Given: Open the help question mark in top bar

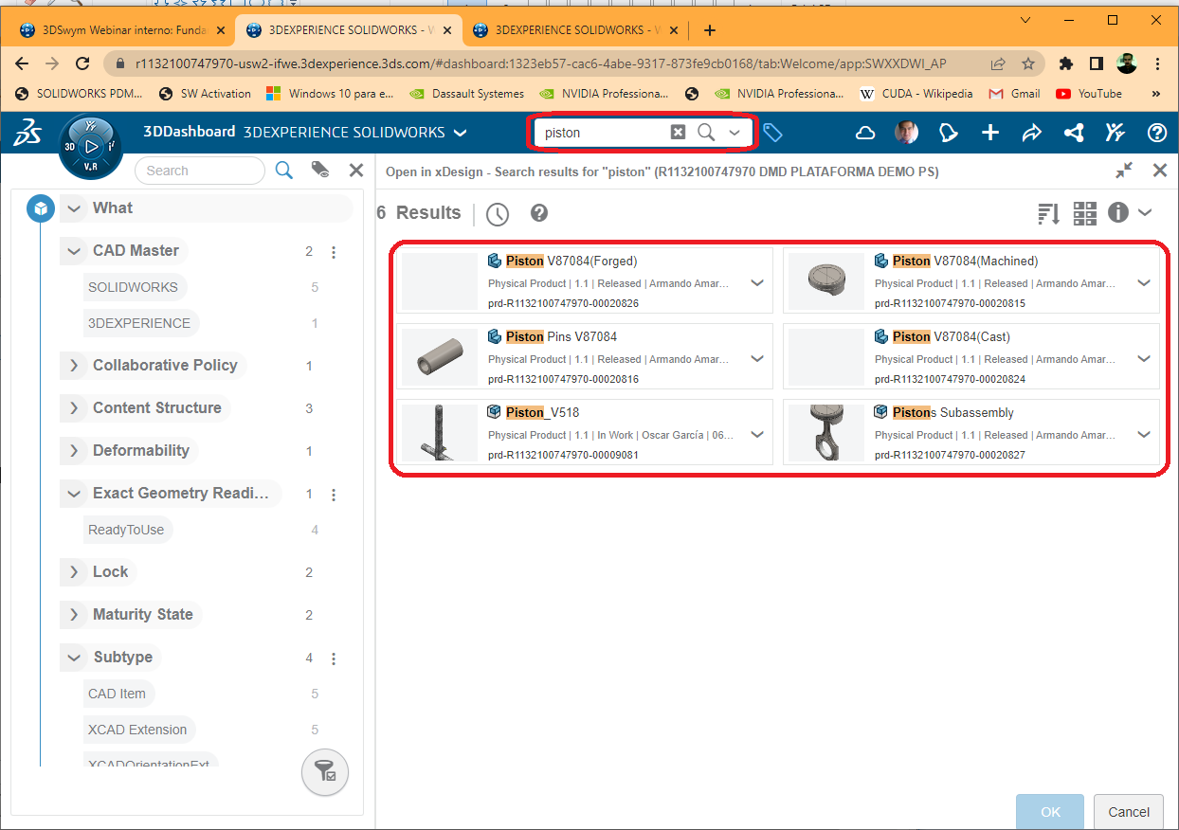Looking at the screenshot, I should point(1157,133).
